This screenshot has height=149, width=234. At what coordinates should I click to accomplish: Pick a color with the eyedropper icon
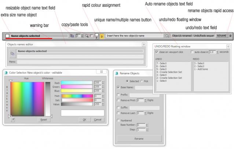pyautogui.click(x=13, y=120)
